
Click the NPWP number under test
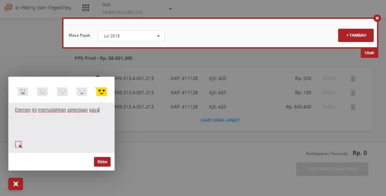(x=122, y=12)
